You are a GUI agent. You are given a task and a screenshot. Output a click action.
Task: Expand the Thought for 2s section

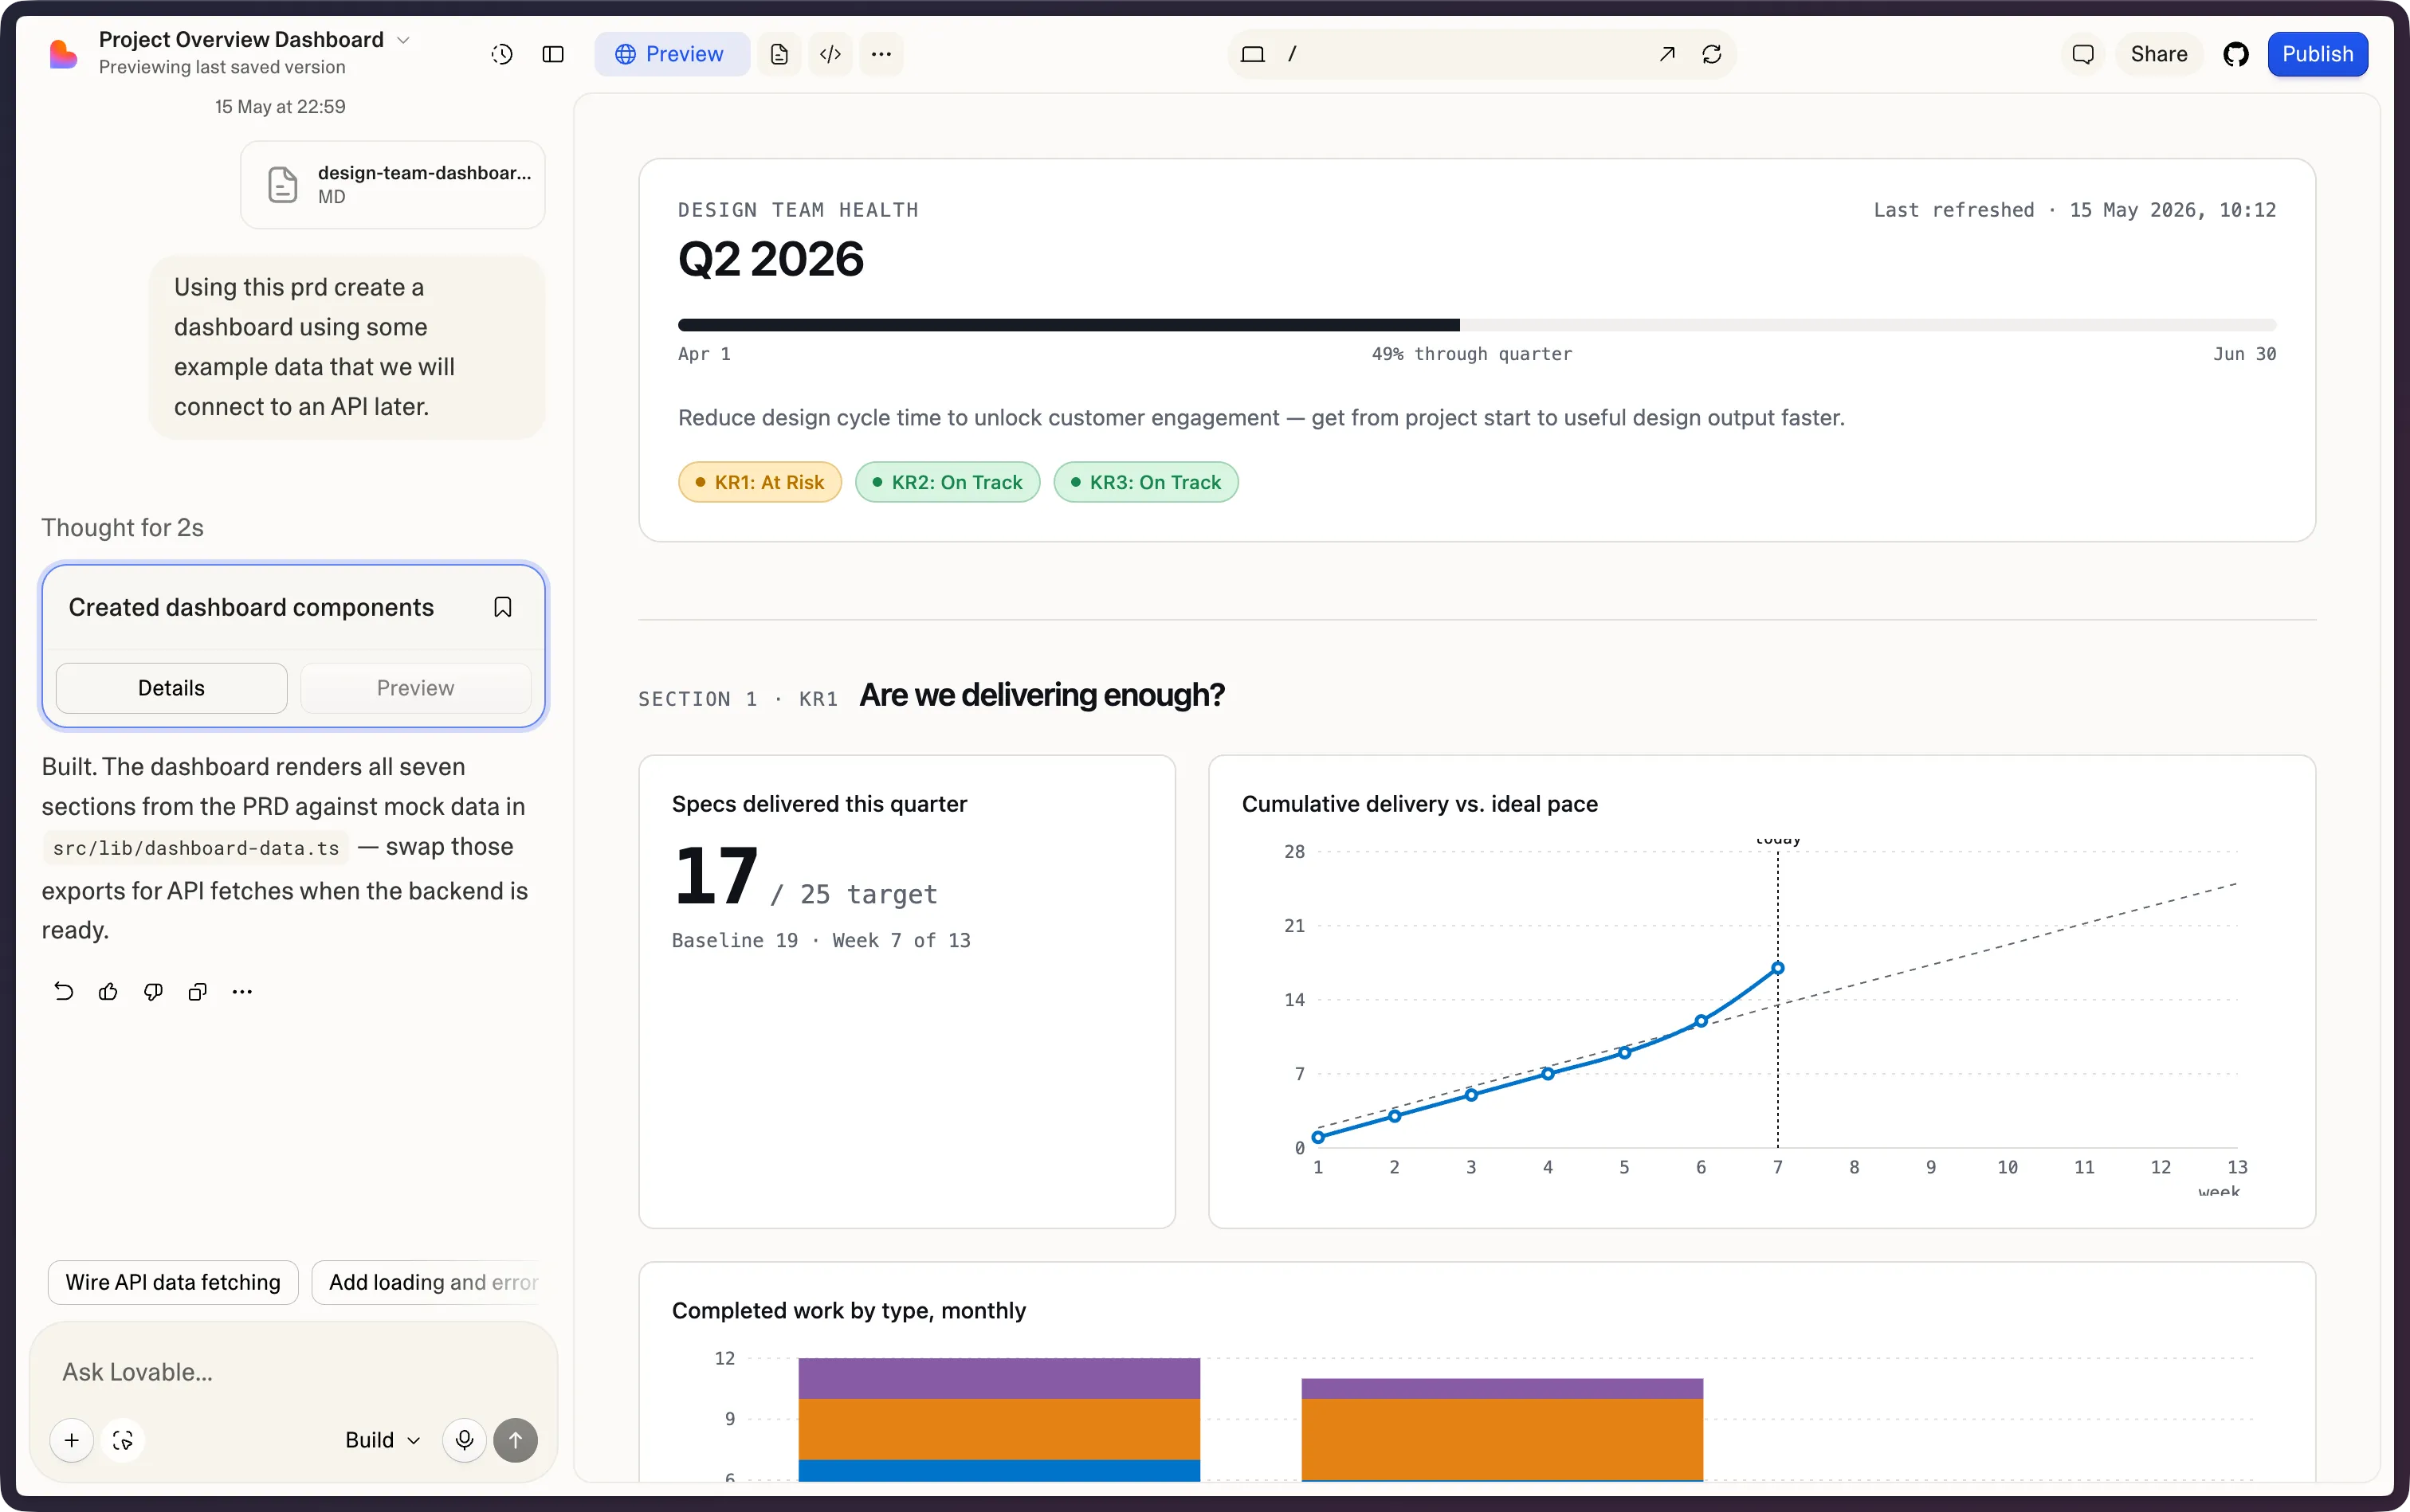click(x=122, y=527)
